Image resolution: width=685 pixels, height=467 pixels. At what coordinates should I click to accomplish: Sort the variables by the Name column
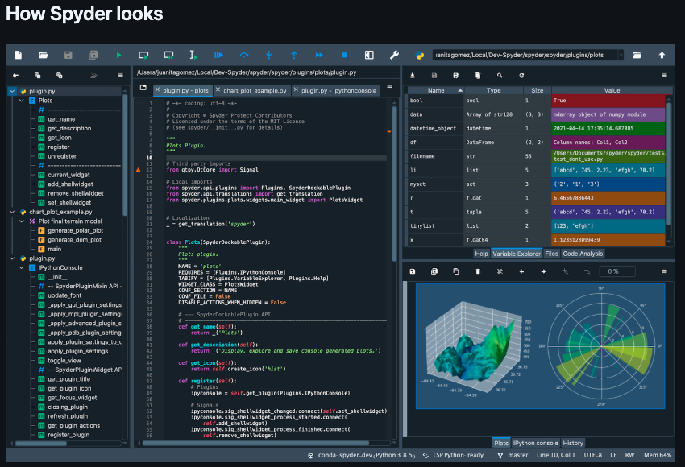[x=435, y=90]
